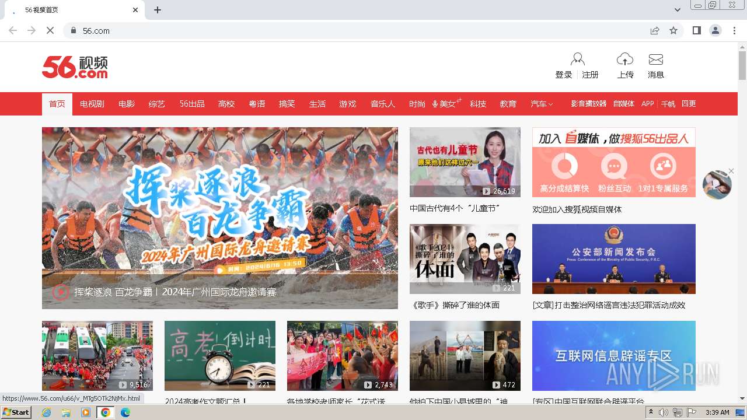Image resolution: width=747 pixels, height=420 pixels.
Task: Launch Internet Explorer from the taskbar
Action: (46, 412)
